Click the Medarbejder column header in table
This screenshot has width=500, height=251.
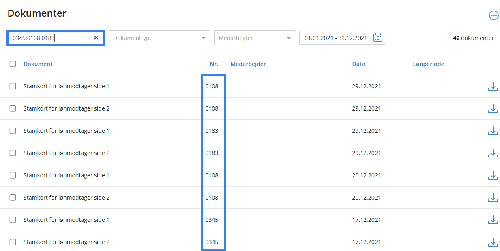(248, 64)
